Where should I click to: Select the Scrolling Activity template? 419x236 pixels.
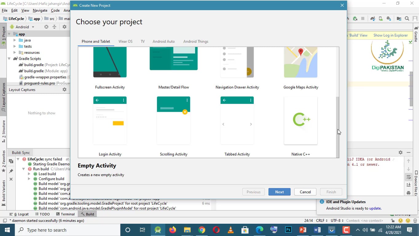(x=174, y=126)
